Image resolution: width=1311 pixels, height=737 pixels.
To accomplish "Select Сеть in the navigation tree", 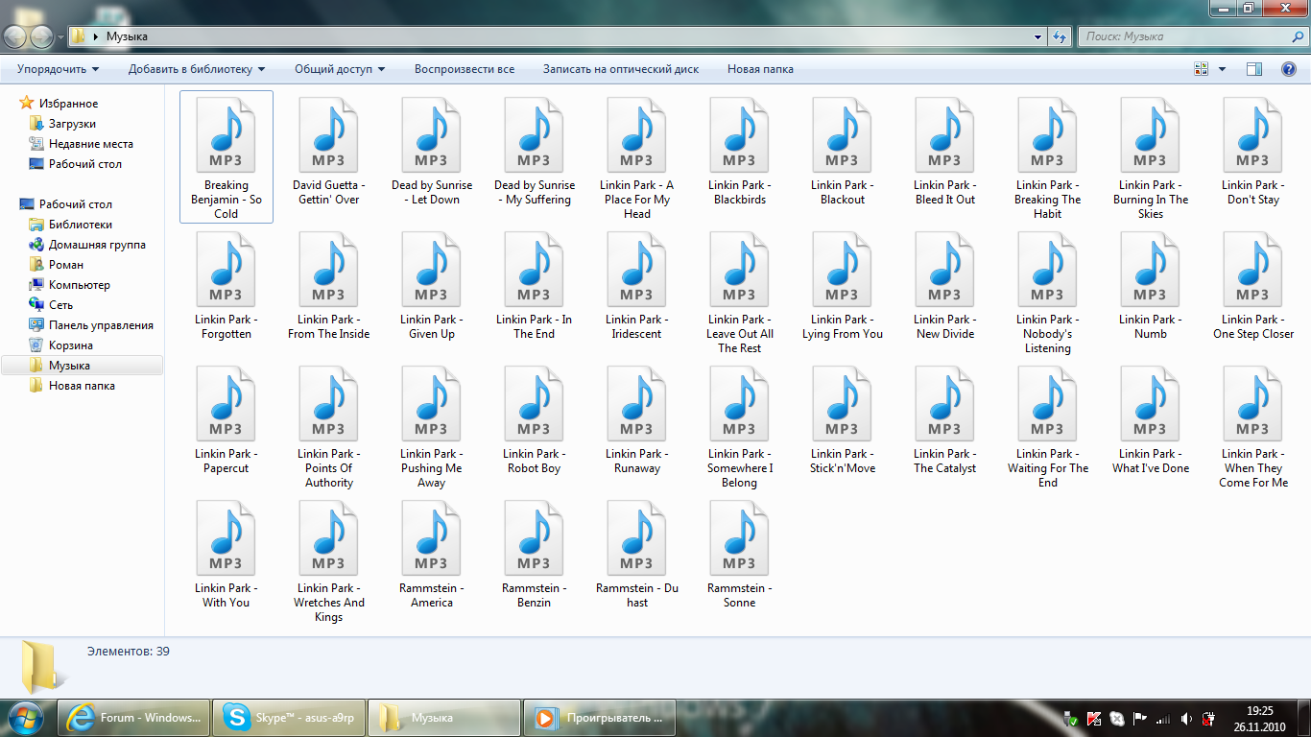I will tap(60, 305).
